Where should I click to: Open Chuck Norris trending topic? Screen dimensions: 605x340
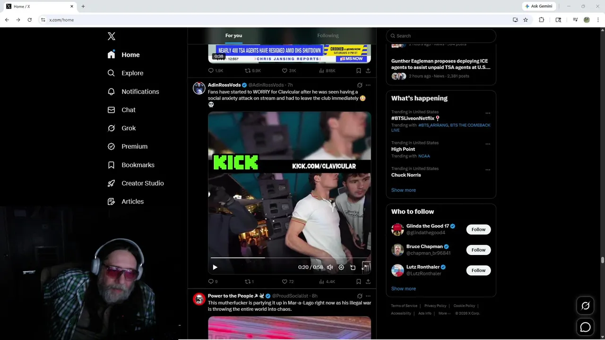(x=406, y=175)
